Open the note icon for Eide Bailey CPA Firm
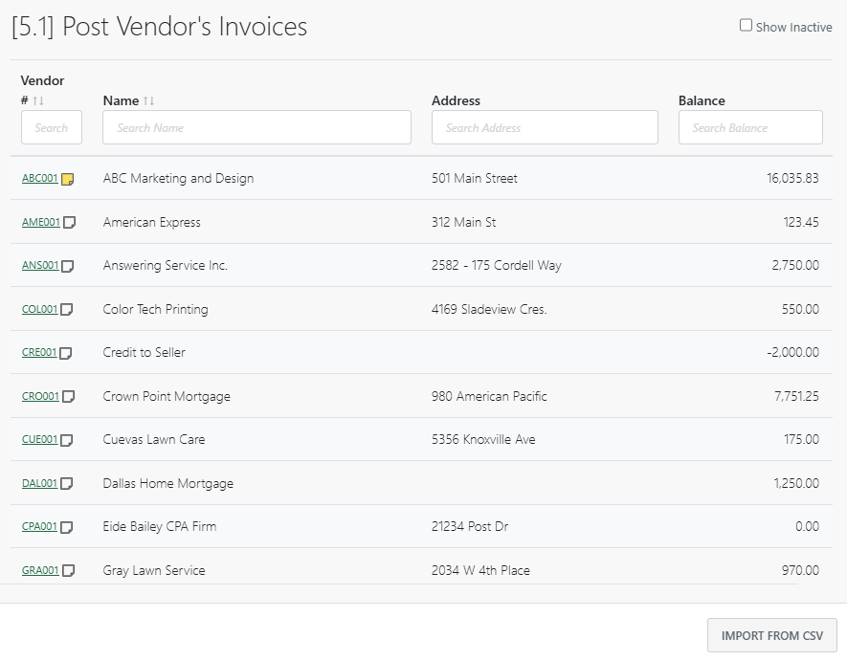 coord(65,526)
